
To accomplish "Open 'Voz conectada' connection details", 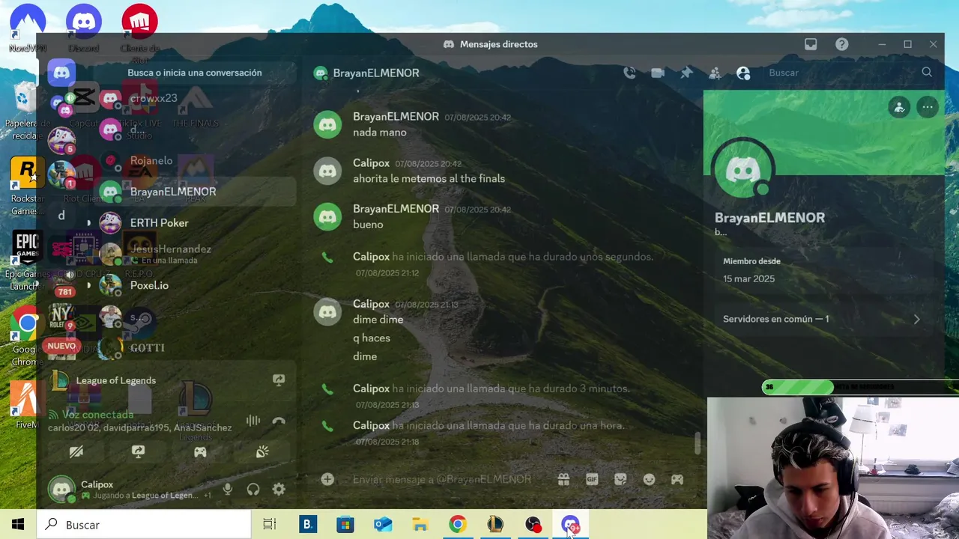I will tap(98, 415).
